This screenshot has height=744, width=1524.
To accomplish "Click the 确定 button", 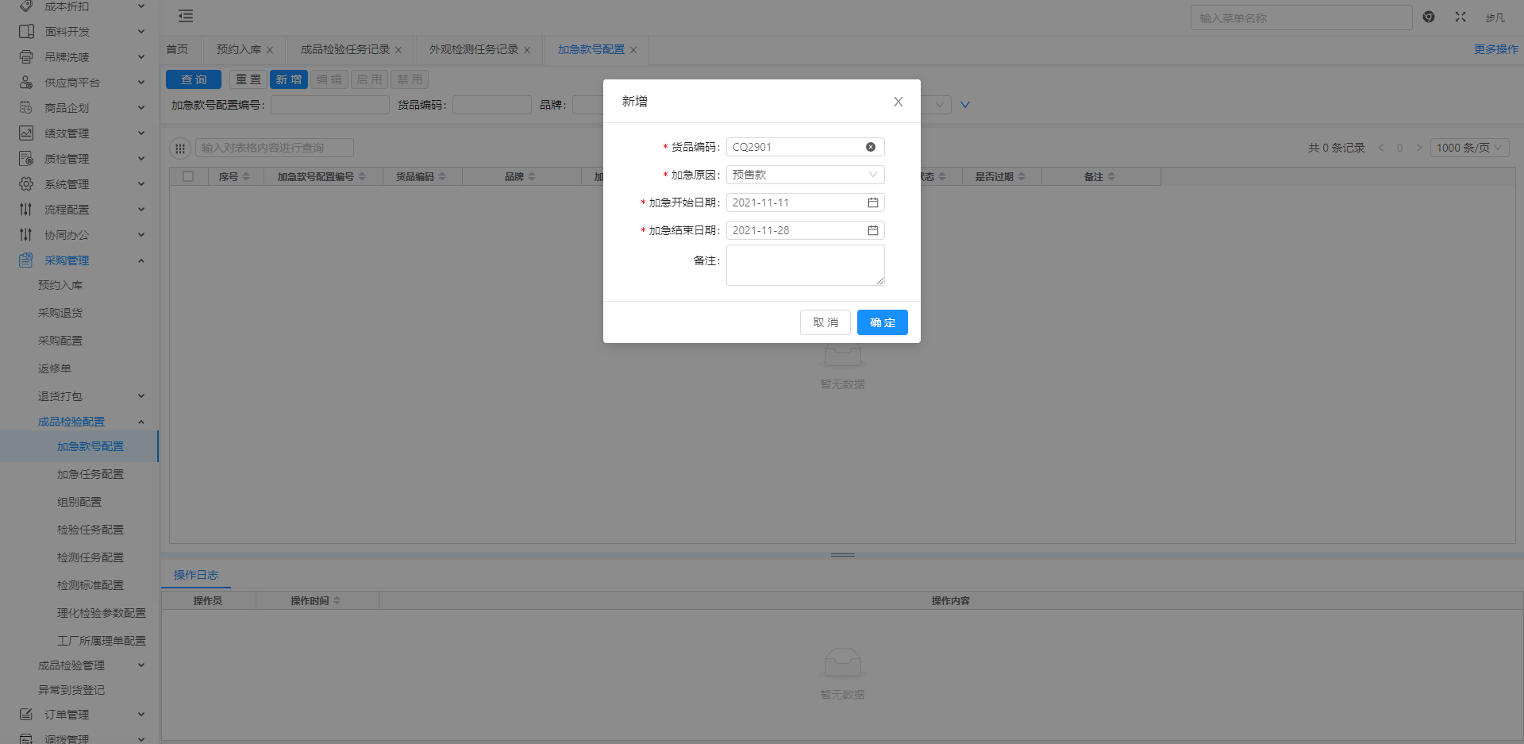I will [x=882, y=322].
